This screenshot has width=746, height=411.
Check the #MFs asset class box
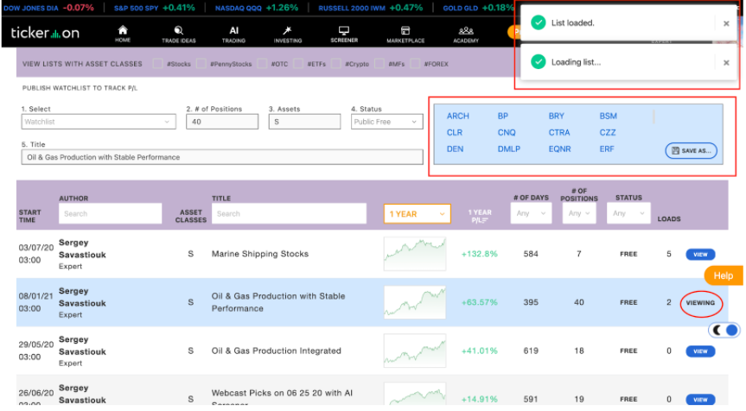pos(379,64)
